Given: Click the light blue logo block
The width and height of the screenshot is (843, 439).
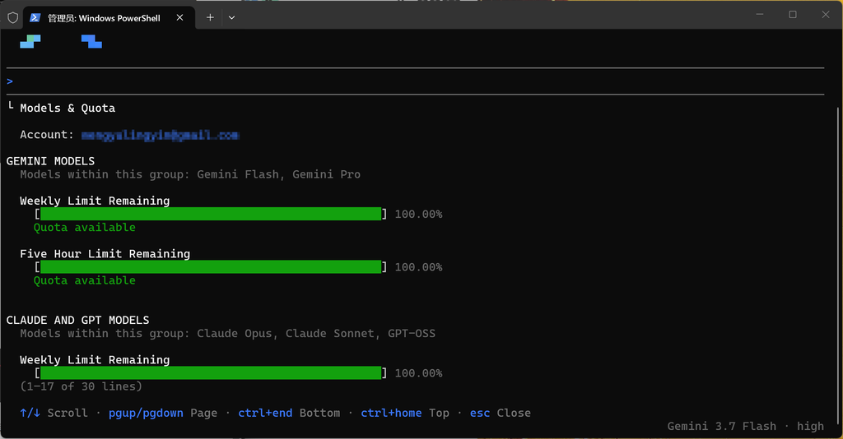Looking at the screenshot, I should [x=30, y=41].
